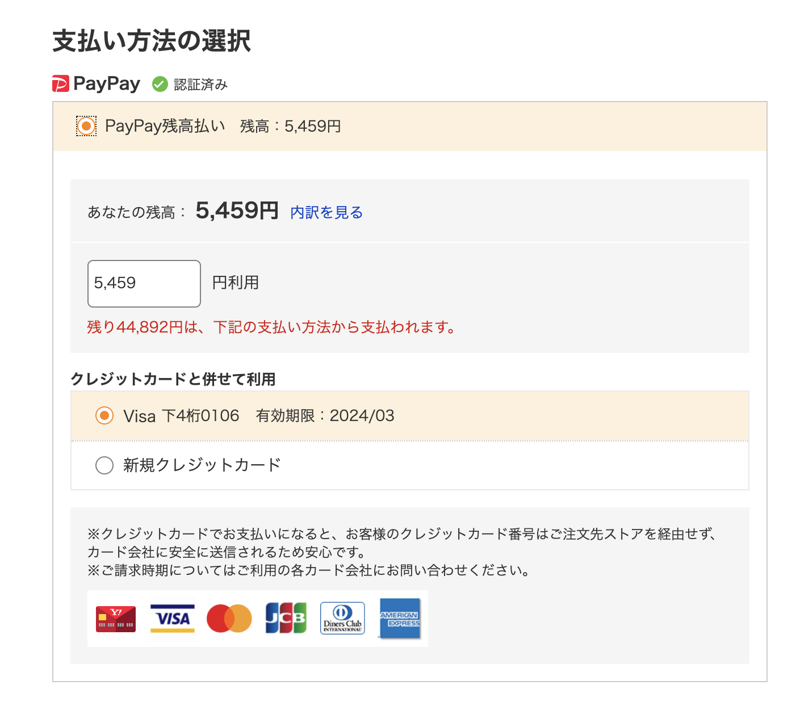Click the green verified checkmark icon

160,84
